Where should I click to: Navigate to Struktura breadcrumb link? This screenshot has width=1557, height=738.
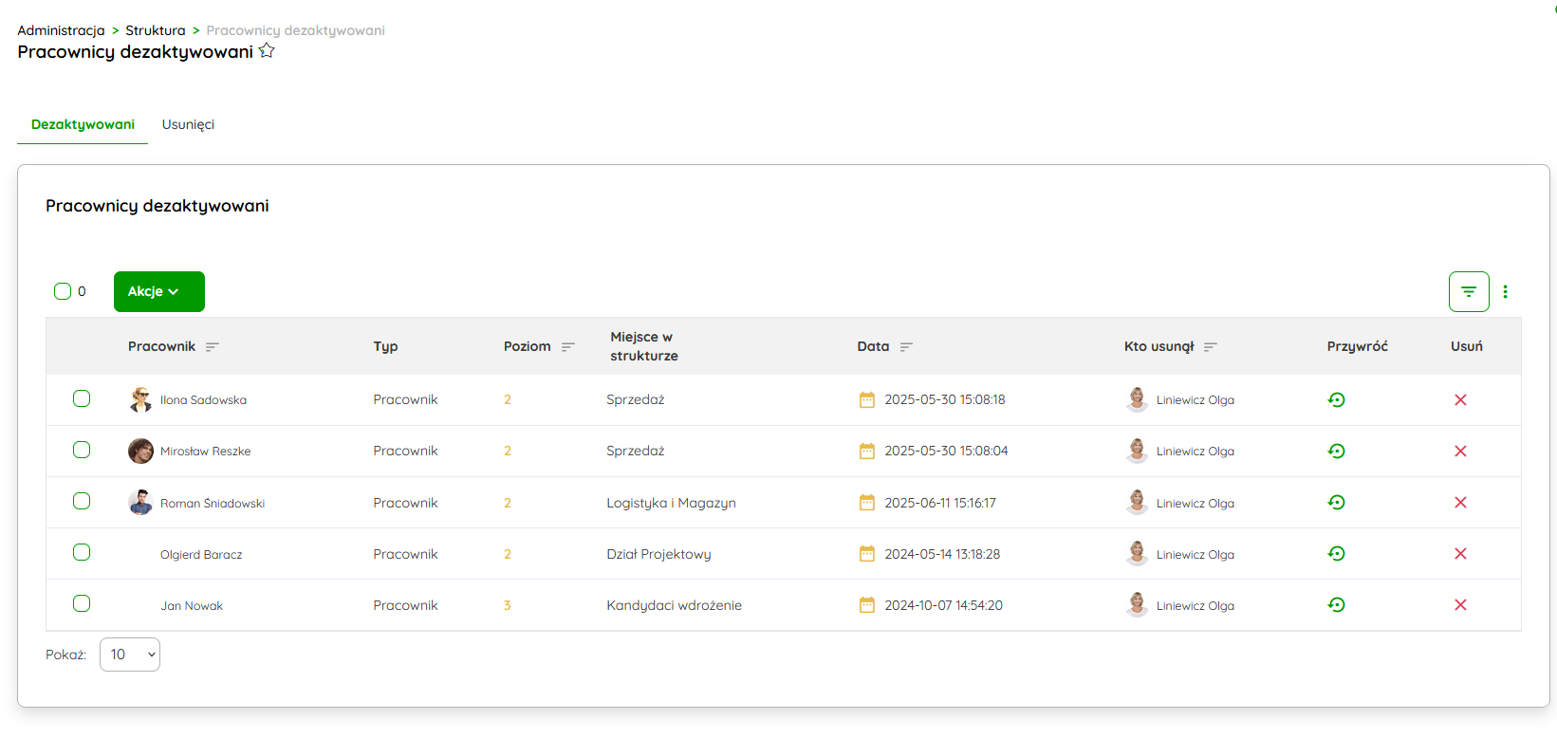click(156, 30)
